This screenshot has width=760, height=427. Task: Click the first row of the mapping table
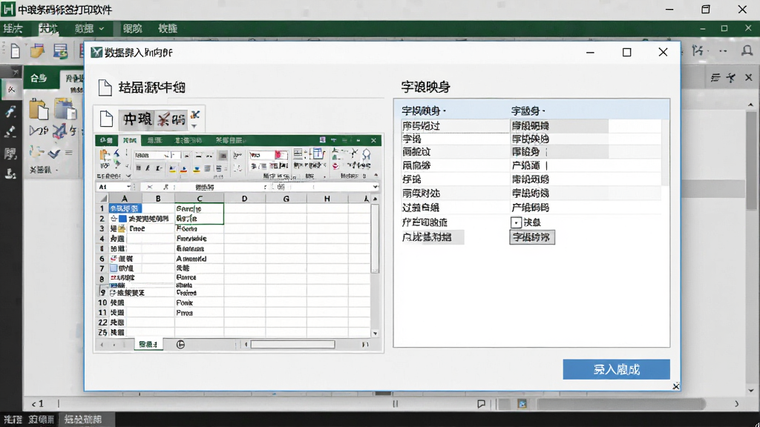tap(531, 126)
